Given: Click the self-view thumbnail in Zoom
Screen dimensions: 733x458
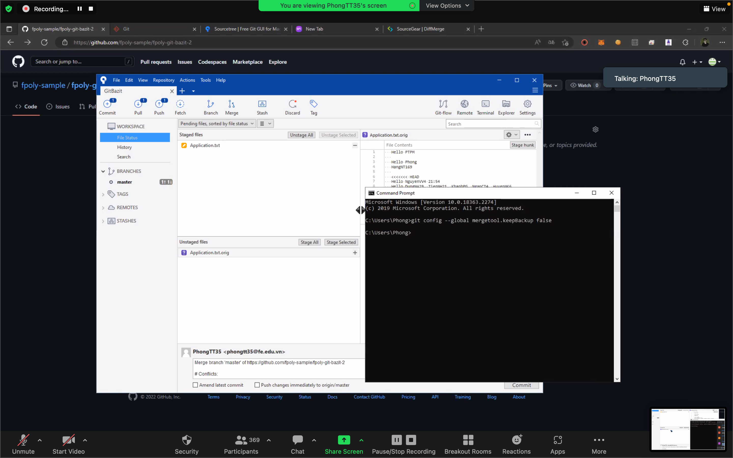Looking at the screenshot, I should [688, 429].
